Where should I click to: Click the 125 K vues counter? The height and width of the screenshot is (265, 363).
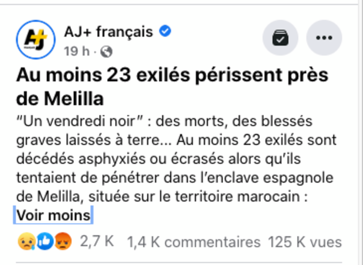tap(305, 242)
